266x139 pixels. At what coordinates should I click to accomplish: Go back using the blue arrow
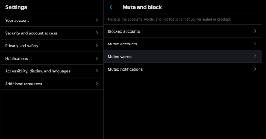(112, 7)
